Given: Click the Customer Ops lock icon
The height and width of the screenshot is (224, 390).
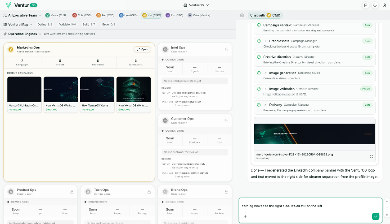Looking at the screenshot, I should pyautogui.click(x=226, y=121).
